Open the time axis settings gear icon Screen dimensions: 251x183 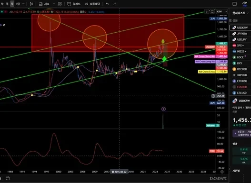pos(222,172)
